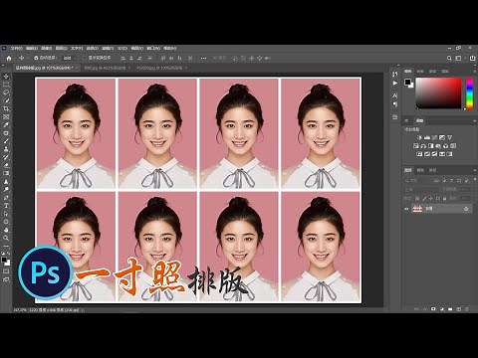
Task: Toggle the Show Transform Controls checkbox
Action: coord(85,58)
